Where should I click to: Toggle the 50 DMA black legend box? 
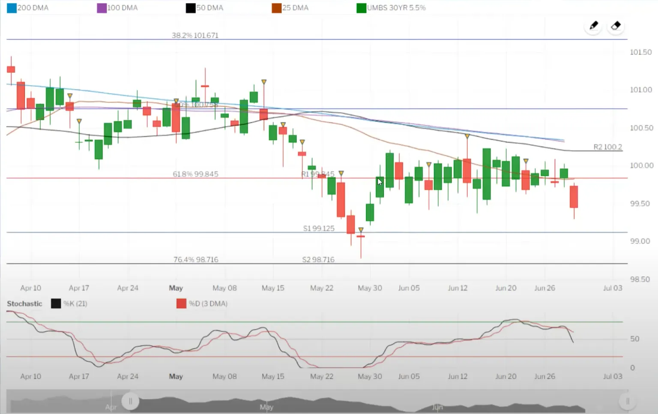point(191,8)
